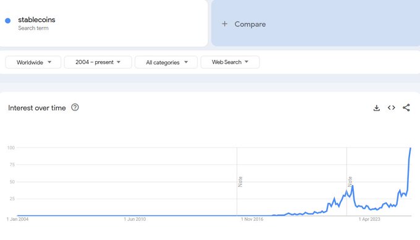Click the Interest over time heading
Image resolution: width=420 pixels, height=240 pixels.
(37, 108)
